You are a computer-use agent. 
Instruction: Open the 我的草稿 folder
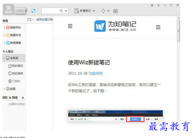click(16, 74)
